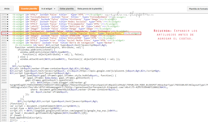Expand the PopularPosts1 widget line 2536

[x=8, y=33]
